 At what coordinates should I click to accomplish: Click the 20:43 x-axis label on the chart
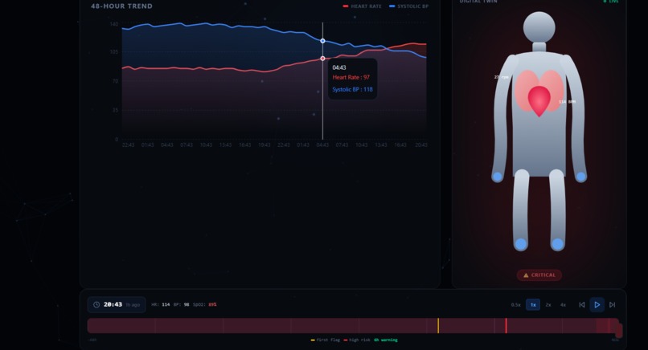(x=421, y=144)
